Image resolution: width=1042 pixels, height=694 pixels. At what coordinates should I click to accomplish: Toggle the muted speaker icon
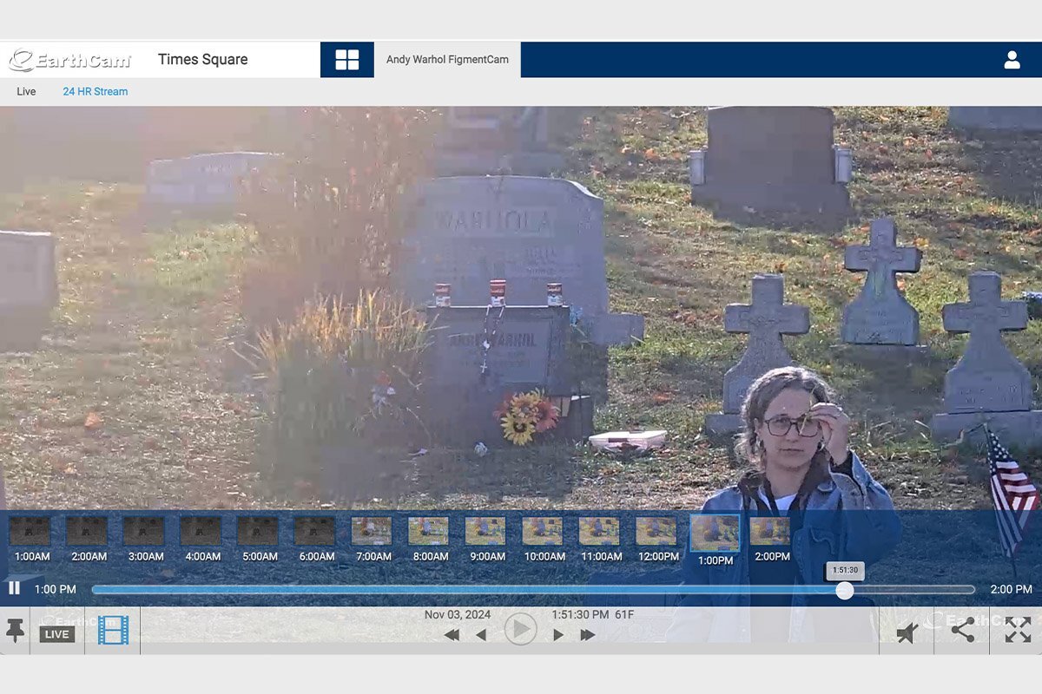click(907, 632)
